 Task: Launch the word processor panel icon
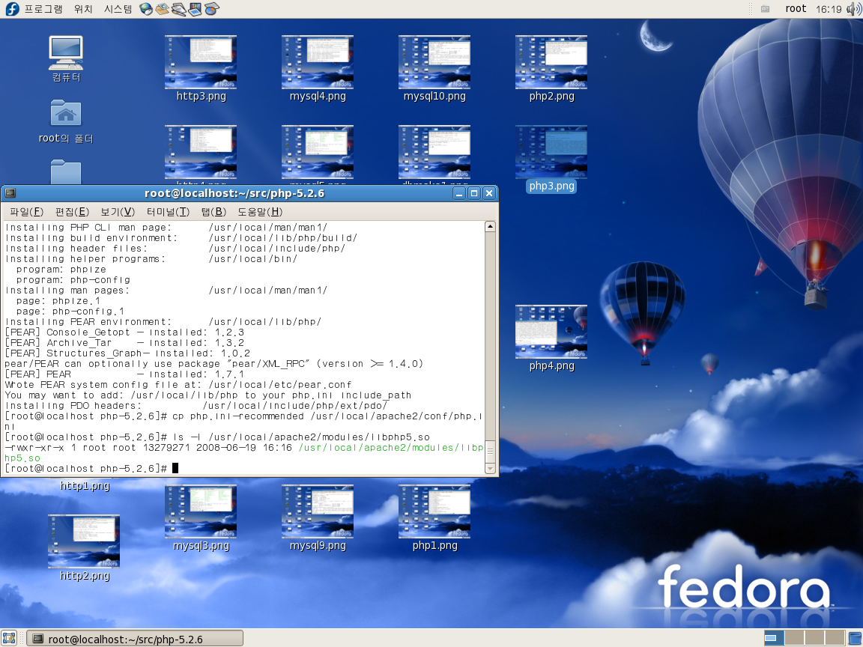point(178,9)
